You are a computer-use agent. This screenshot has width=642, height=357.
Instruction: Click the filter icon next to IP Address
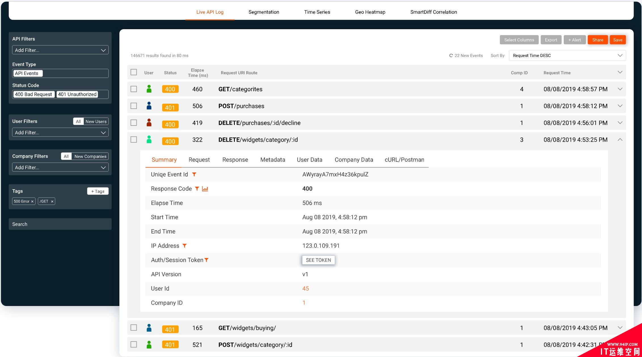tap(185, 246)
